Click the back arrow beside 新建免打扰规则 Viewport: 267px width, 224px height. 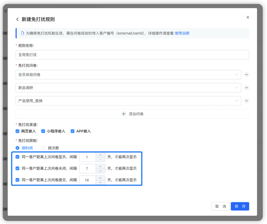[x=17, y=19]
